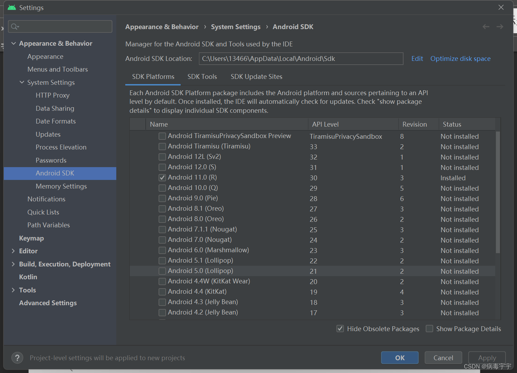Check Android 12L (Sv2) checkbox
Image resolution: width=517 pixels, height=373 pixels.
tap(162, 157)
